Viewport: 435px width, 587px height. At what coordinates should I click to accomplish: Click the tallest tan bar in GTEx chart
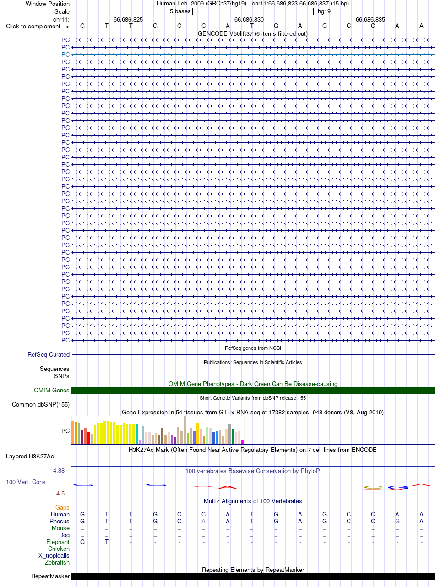185,429
